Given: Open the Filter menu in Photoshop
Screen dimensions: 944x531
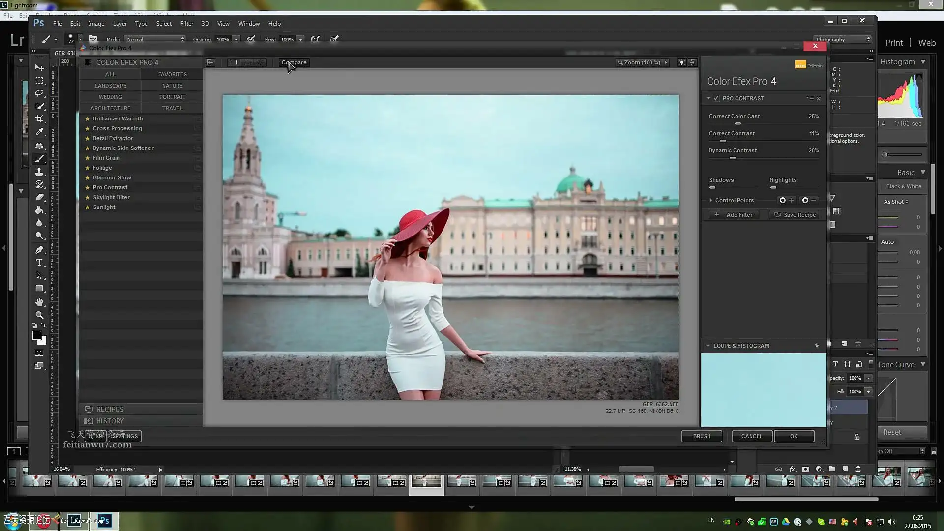Looking at the screenshot, I should click(x=186, y=24).
